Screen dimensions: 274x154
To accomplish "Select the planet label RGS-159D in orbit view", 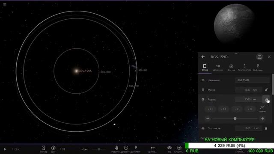I will tap(143, 70).
